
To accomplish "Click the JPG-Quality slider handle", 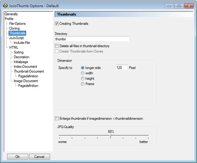I will tap(111, 136).
